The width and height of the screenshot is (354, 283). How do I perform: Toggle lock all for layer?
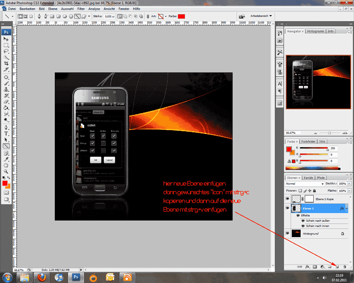[314, 191]
